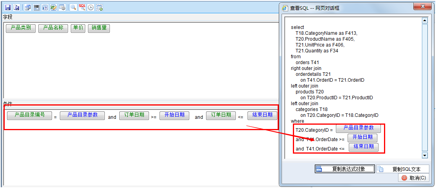This screenshot has height=188, width=436.
Task: Click the 'T21.Quantity as F34' line
Action: point(317,51)
